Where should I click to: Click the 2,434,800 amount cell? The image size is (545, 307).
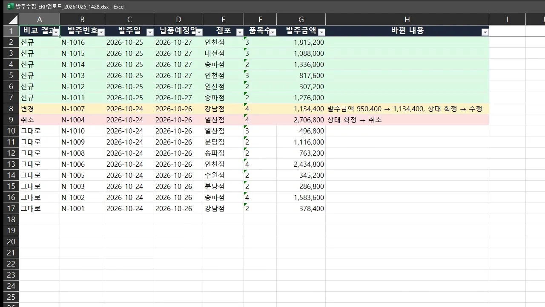point(301,164)
